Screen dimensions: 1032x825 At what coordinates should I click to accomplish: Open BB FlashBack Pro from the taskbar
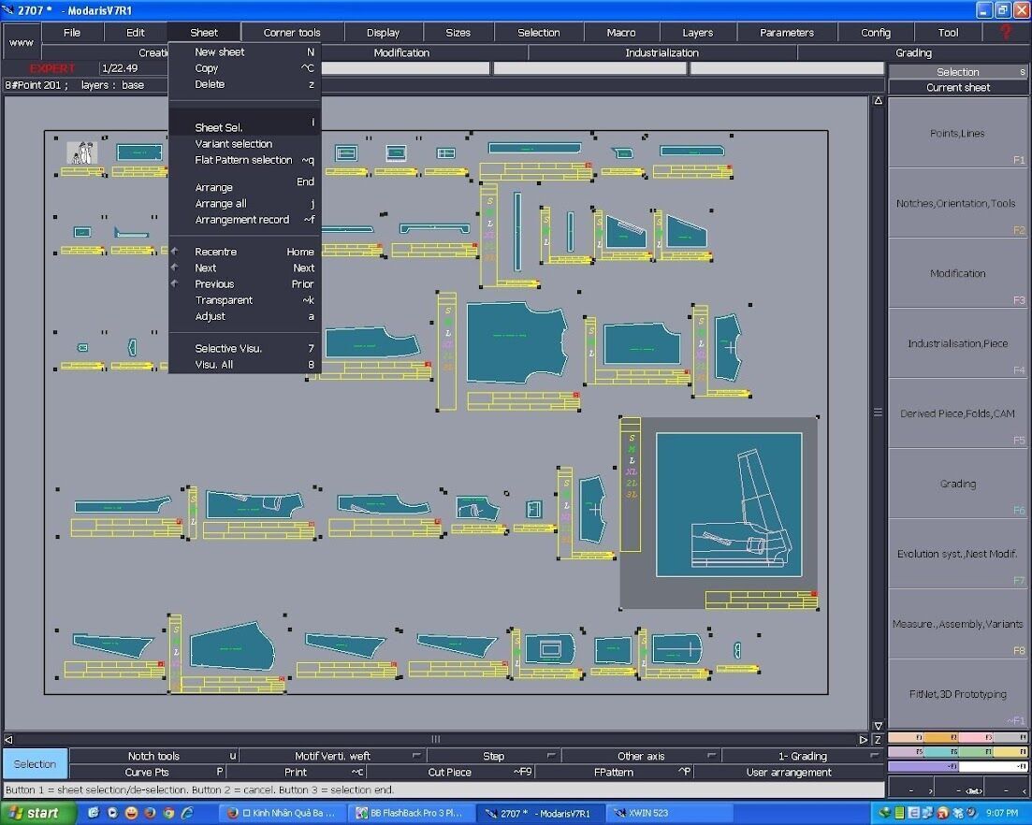(x=410, y=813)
